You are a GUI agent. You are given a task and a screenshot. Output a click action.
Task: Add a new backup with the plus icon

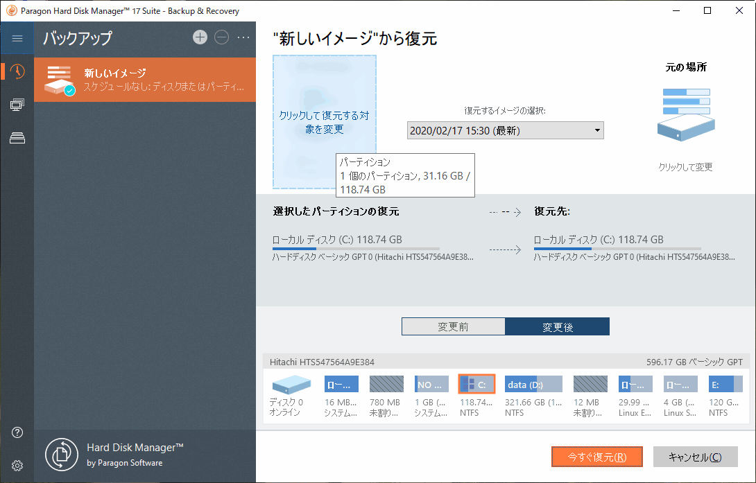point(200,37)
